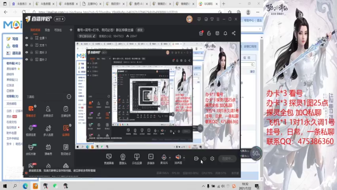The height and width of the screenshot is (190, 337).
Task: Open the mode dropdown beside 直播伴侣 logo
Action: [59, 19]
